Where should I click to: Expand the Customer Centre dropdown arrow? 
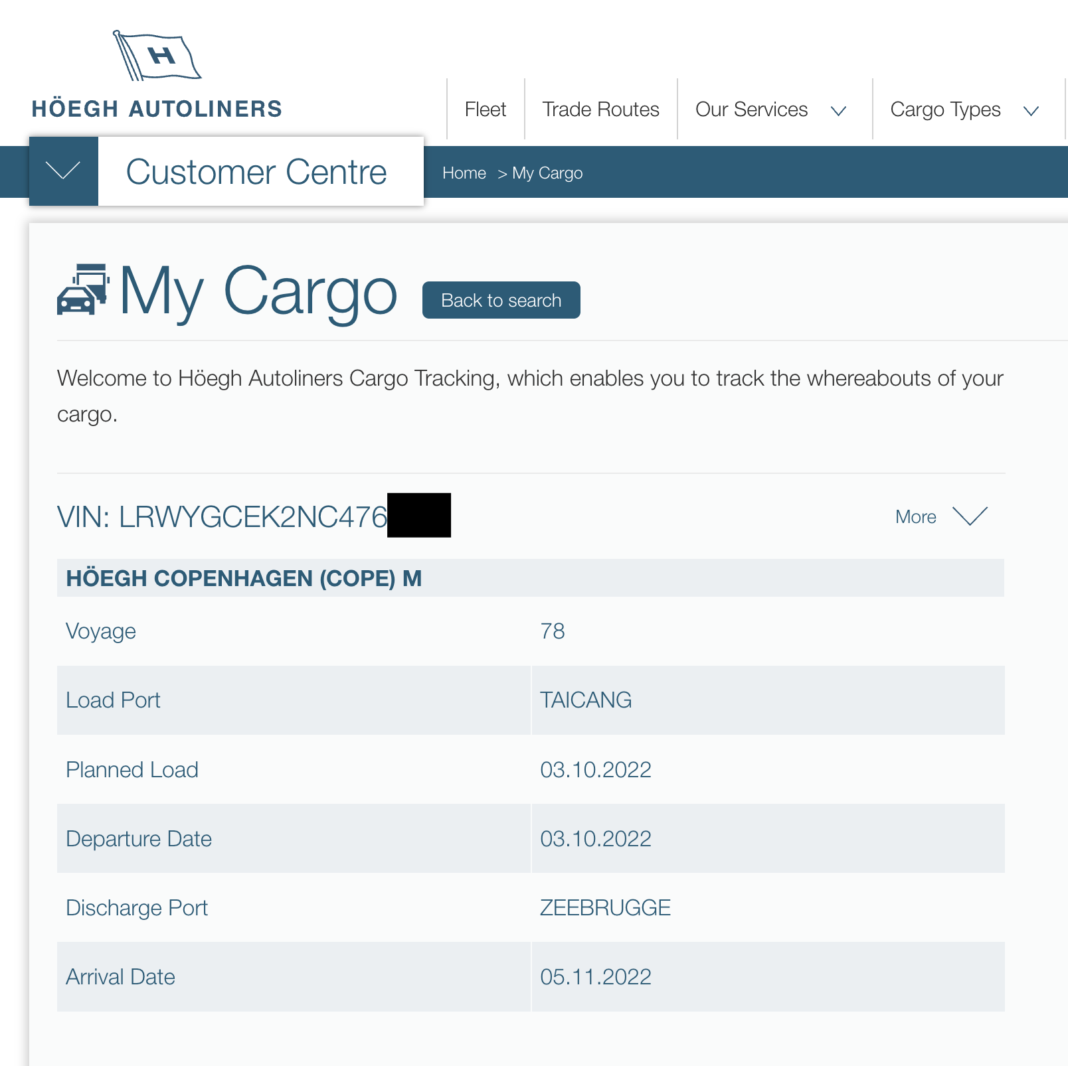click(x=64, y=171)
